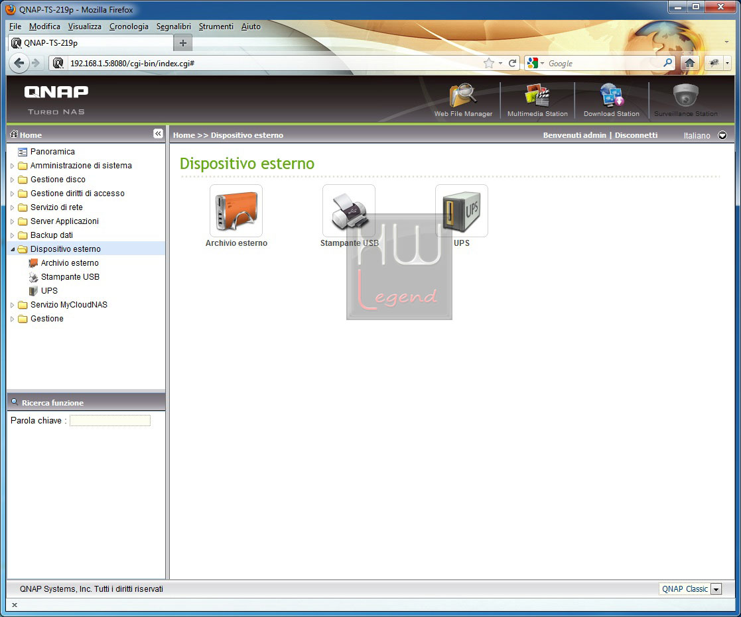Click the site identity icon in address bar
Viewport: 741px width, 617px height.
point(58,63)
